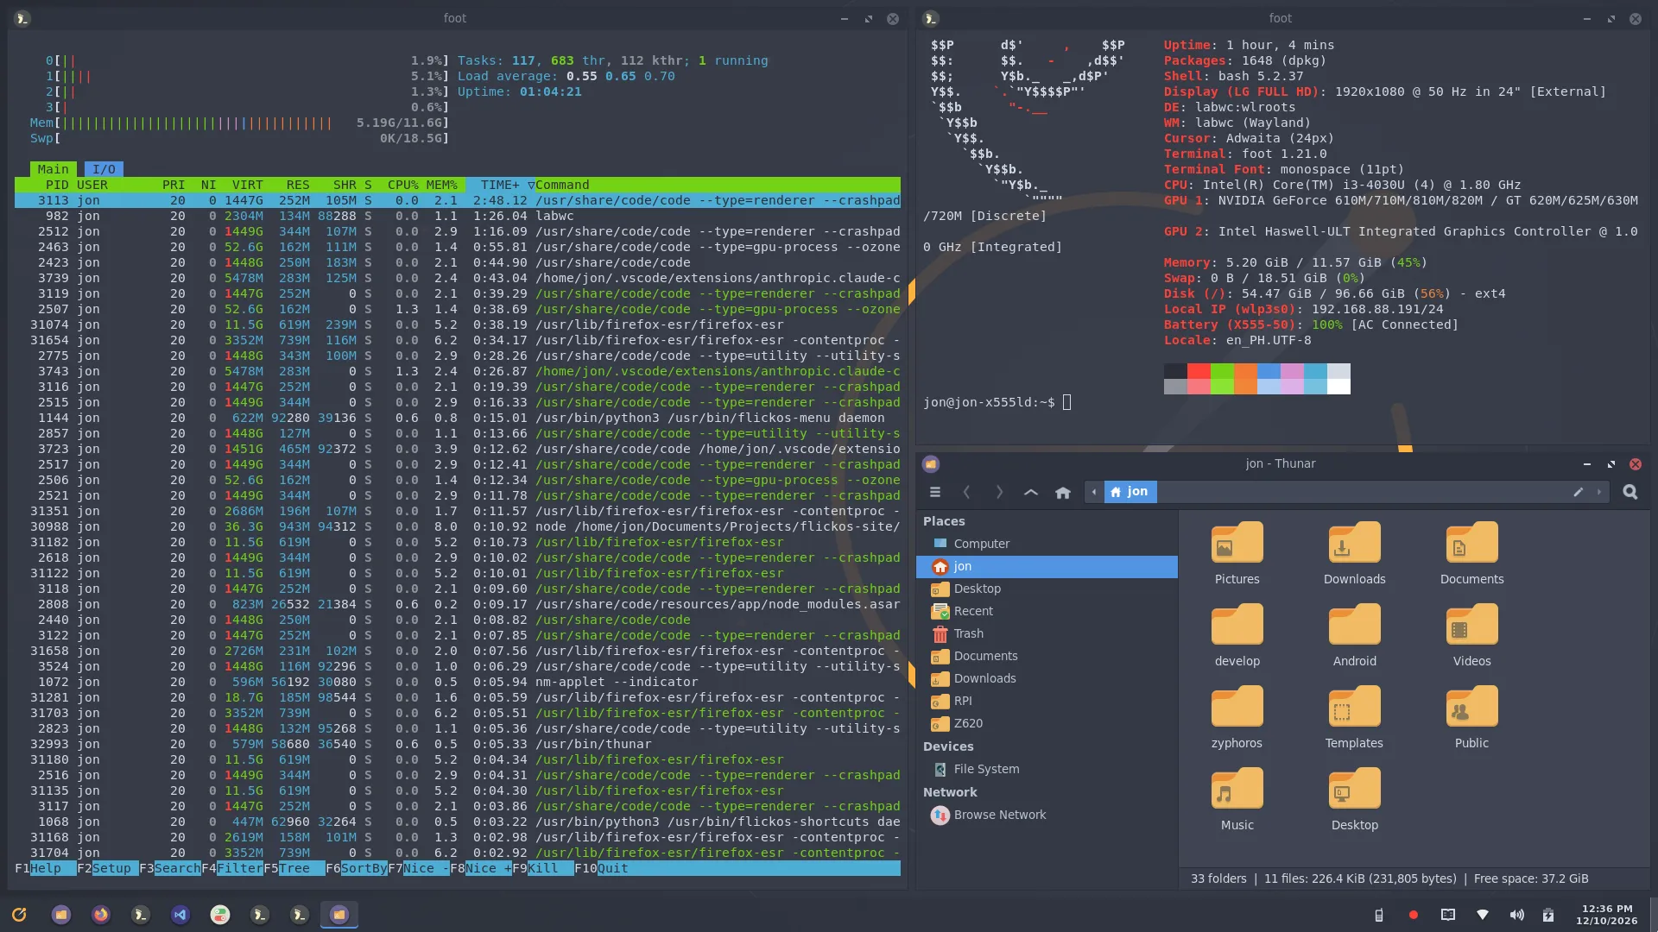Open the volume tray icon
Image resolution: width=1658 pixels, height=932 pixels.
coord(1516,915)
